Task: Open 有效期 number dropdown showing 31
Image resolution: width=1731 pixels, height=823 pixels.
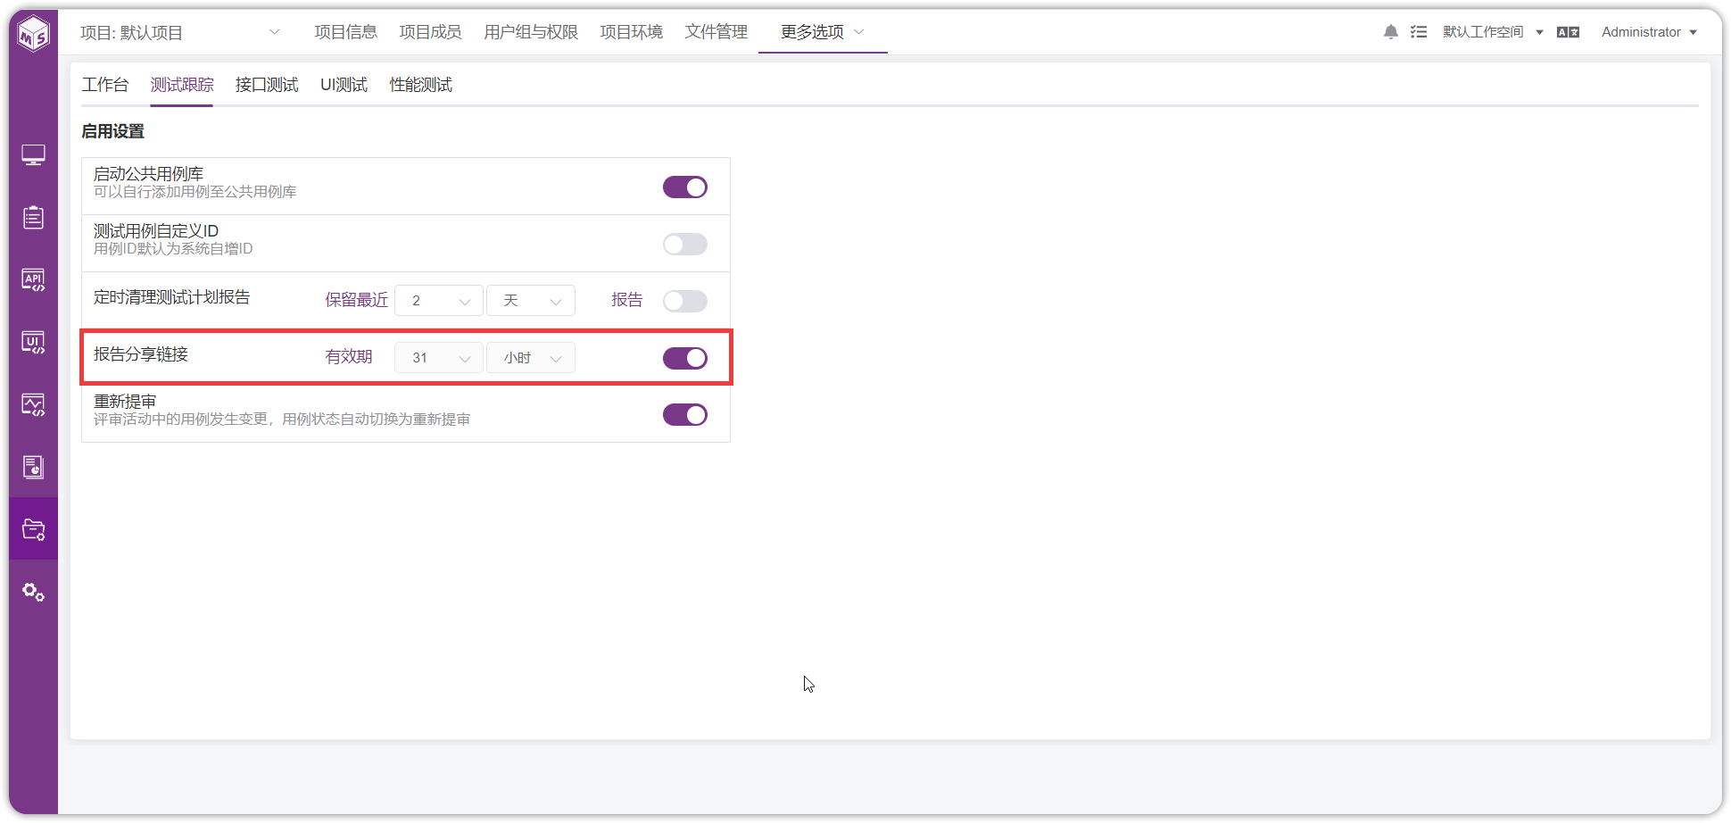Action: coord(439,358)
